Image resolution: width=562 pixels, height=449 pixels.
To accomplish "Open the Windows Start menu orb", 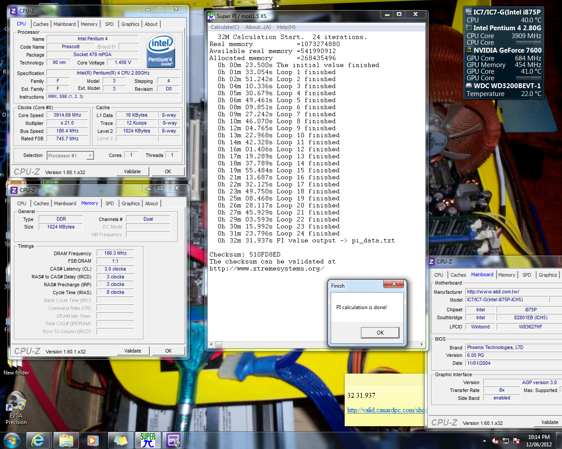I will (x=11, y=440).
